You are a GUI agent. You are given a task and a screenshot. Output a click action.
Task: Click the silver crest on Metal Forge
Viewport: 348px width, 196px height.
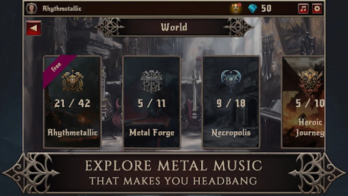pyautogui.click(x=152, y=81)
